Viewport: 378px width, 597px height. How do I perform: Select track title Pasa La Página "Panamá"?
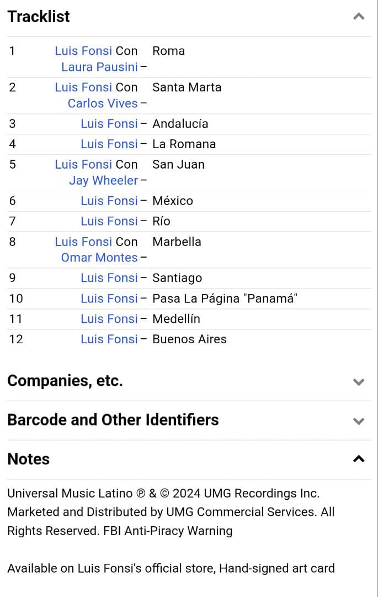(225, 298)
